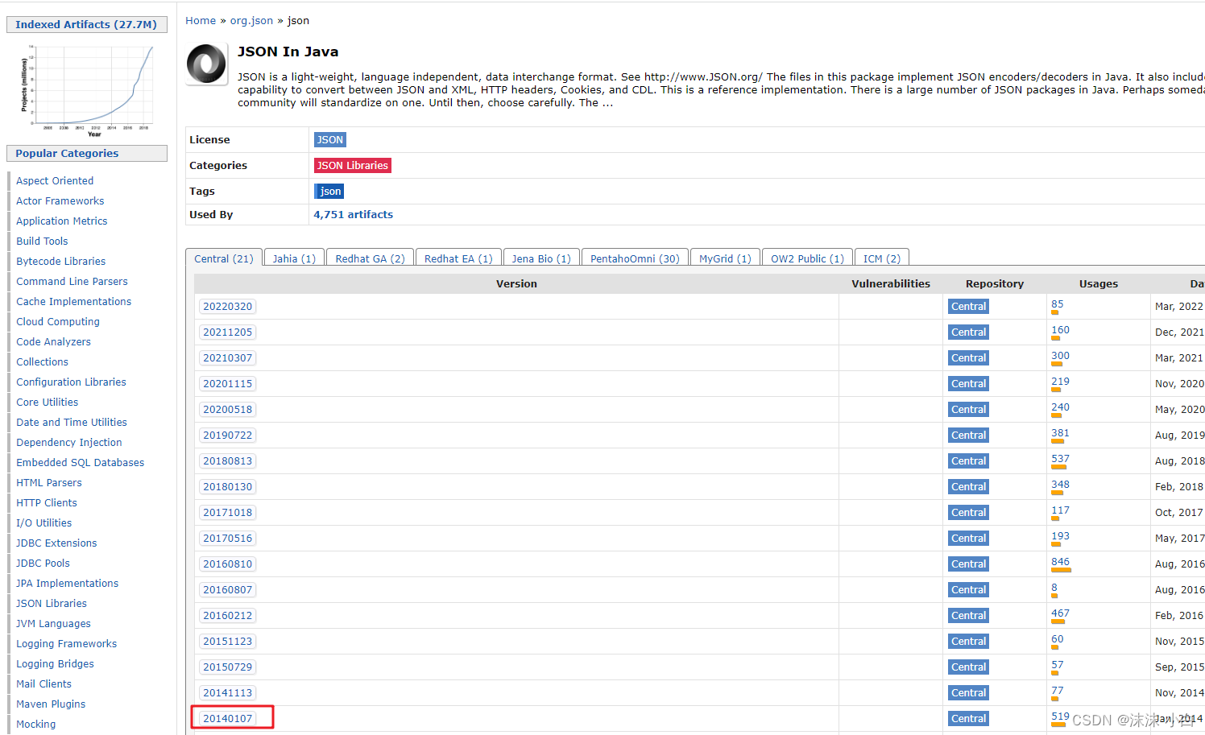This screenshot has width=1205, height=735.
Task: Switch to the MyGrid (1) tab
Action: 725,258
